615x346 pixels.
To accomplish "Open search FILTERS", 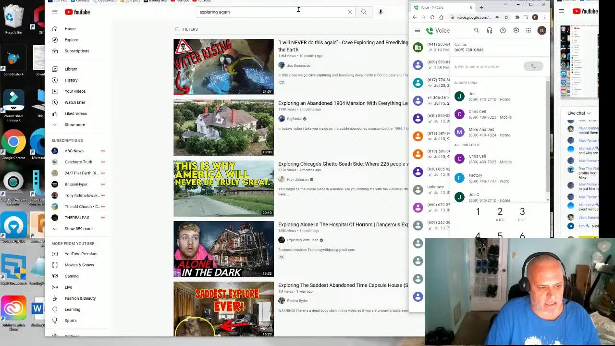I will pos(186,29).
